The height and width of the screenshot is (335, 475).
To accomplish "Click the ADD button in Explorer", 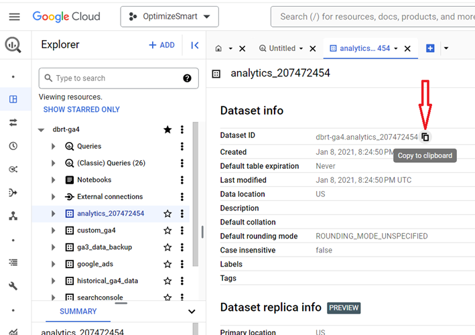I will point(161,45).
